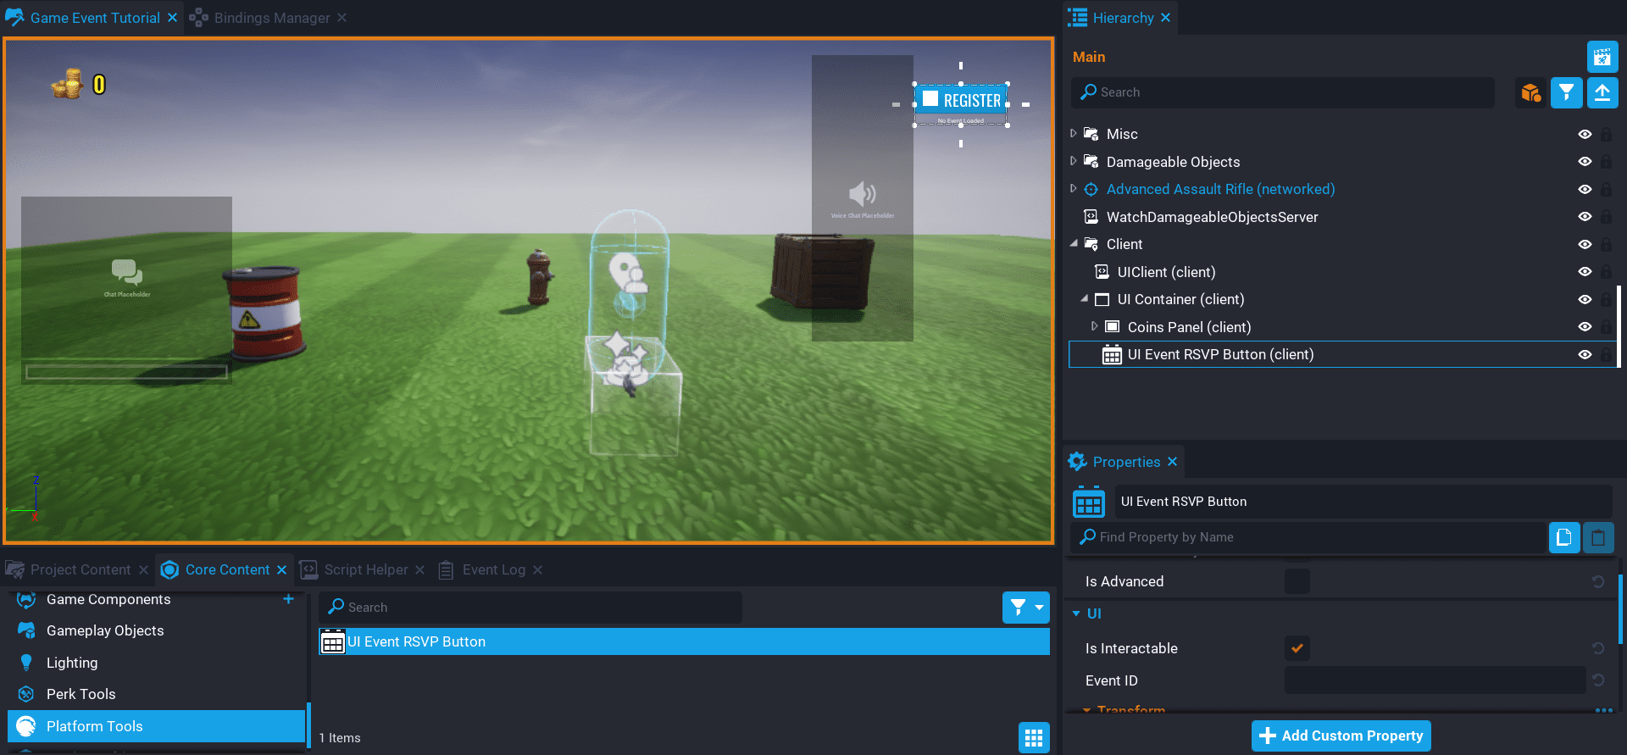The image size is (1627, 755).
Task: Switch Core Content to grid view
Action: 1033,737
